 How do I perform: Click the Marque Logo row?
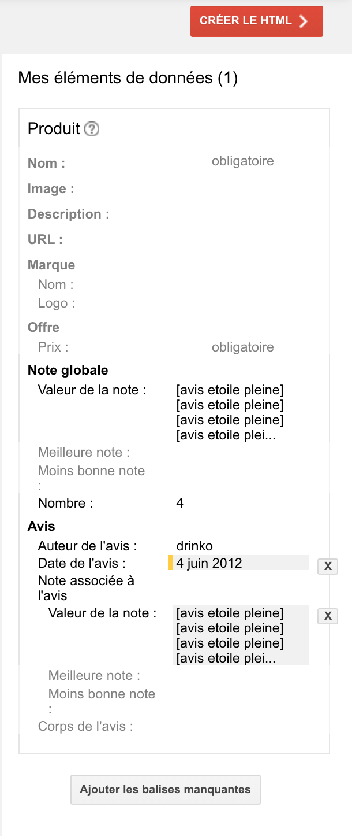click(57, 304)
